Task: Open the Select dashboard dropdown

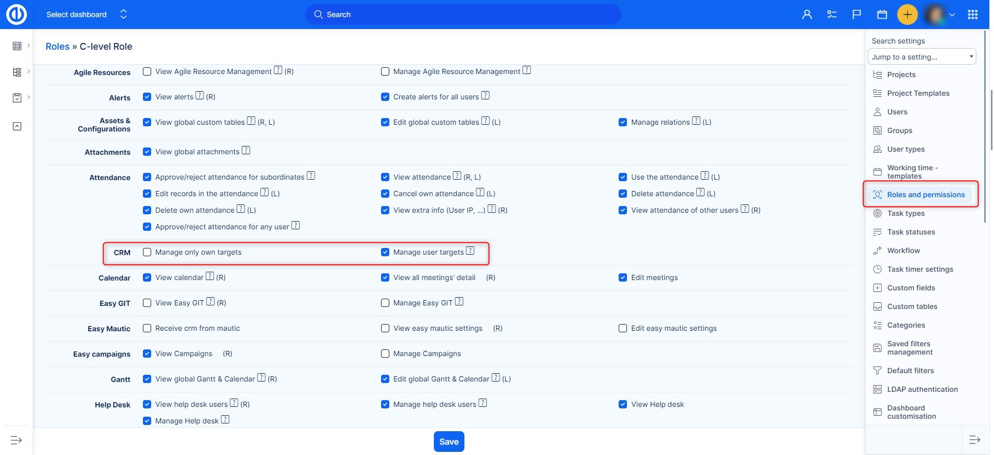Action: 86,14
